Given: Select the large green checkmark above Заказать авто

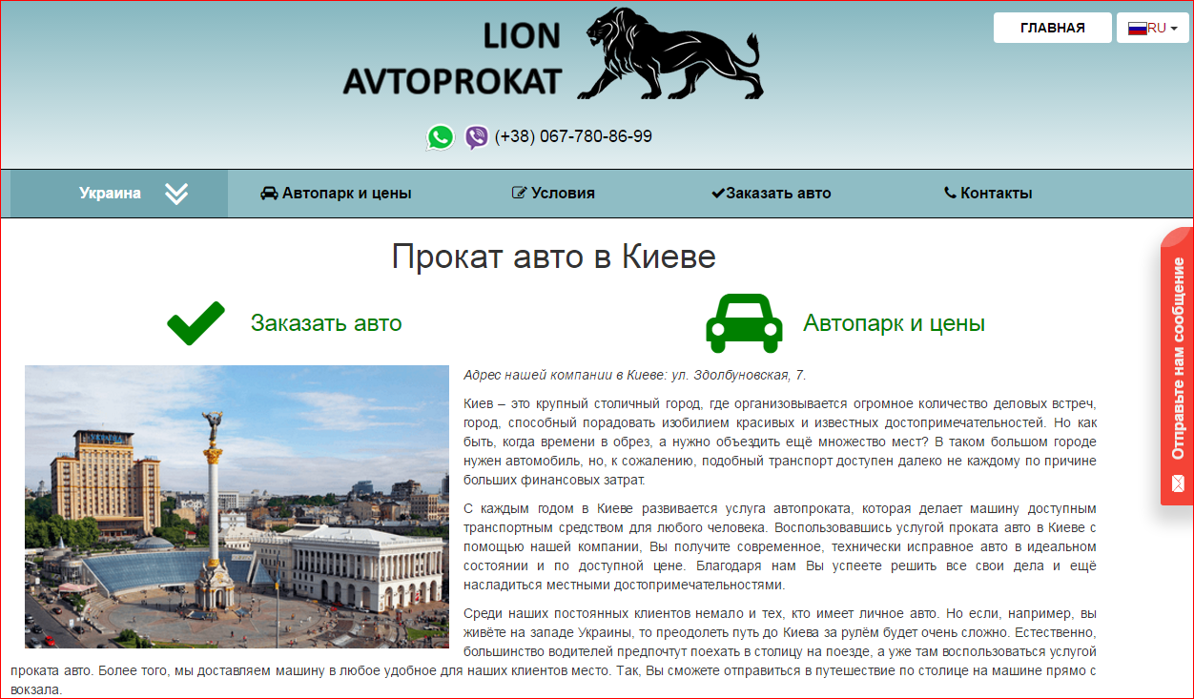Looking at the screenshot, I should 195,322.
